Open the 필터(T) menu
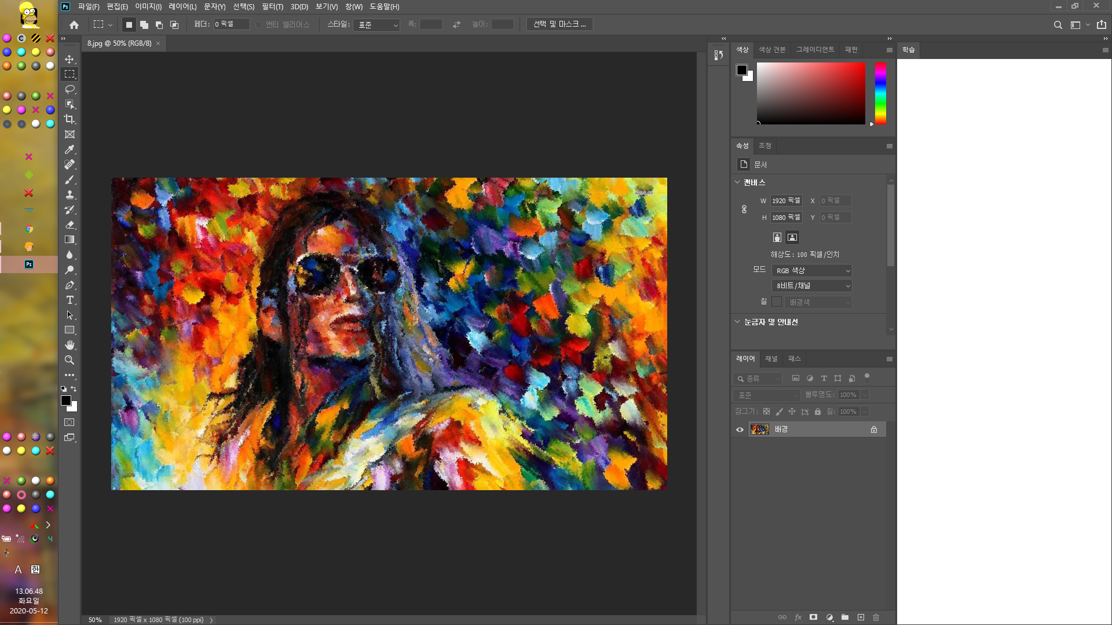Image resolution: width=1112 pixels, height=625 pixels. 272,7
